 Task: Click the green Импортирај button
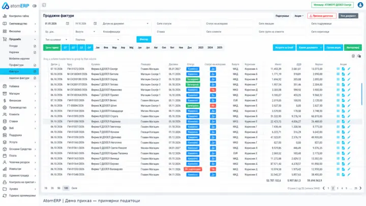353,48
